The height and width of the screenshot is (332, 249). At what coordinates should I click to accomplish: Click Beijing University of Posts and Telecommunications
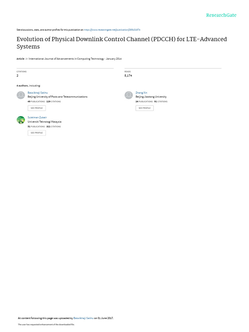(x=57, y=97)
